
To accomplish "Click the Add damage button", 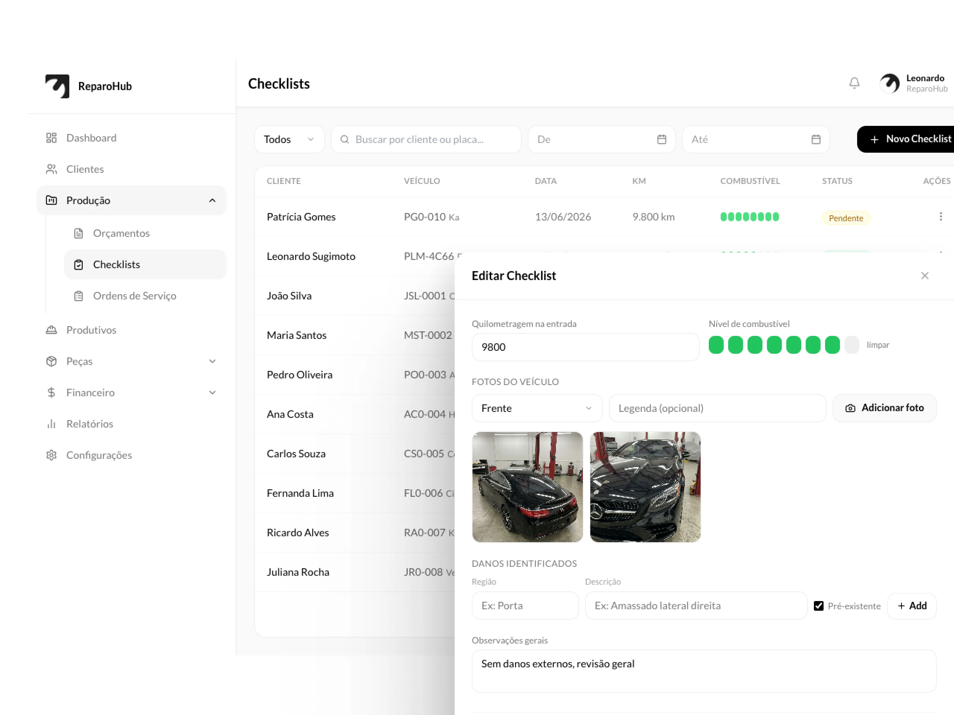I will tap(912, 606).
